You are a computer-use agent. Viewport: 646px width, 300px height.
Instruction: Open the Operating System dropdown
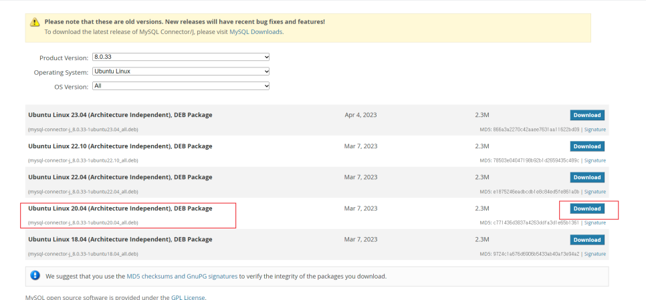[181, 71]
